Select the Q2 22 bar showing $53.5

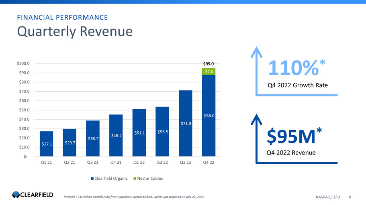pyautogui.click(x=162, y=131)
